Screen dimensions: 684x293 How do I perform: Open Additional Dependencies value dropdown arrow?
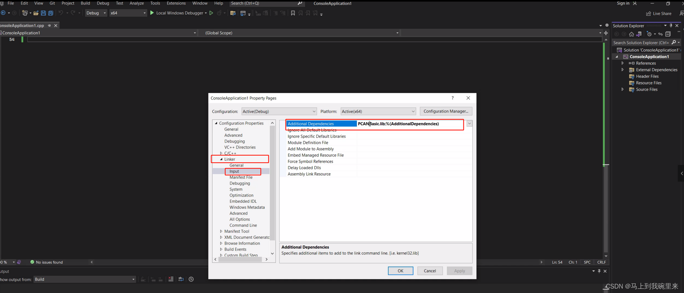tap(469, 124)
